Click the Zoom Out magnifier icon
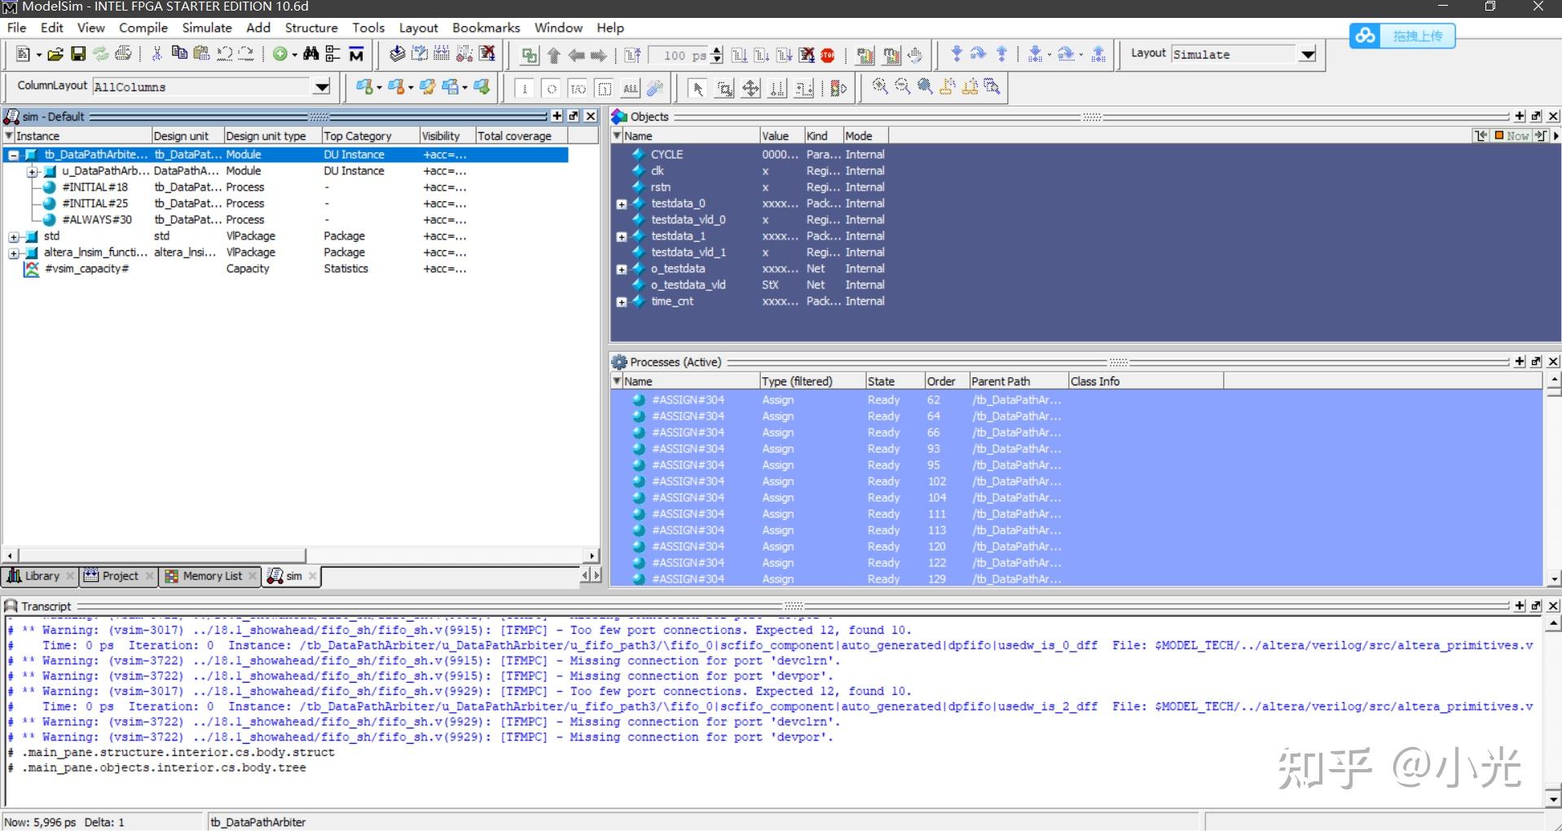 pos(902,86)
